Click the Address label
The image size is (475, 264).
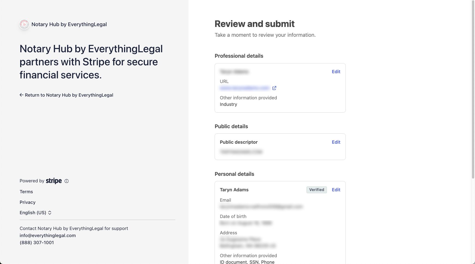click(229, 233)
